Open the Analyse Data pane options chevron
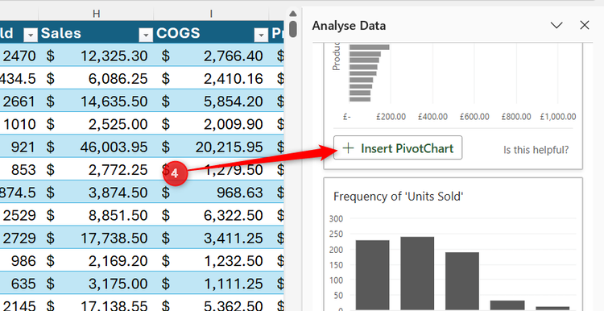 click(x=556, y=26)
